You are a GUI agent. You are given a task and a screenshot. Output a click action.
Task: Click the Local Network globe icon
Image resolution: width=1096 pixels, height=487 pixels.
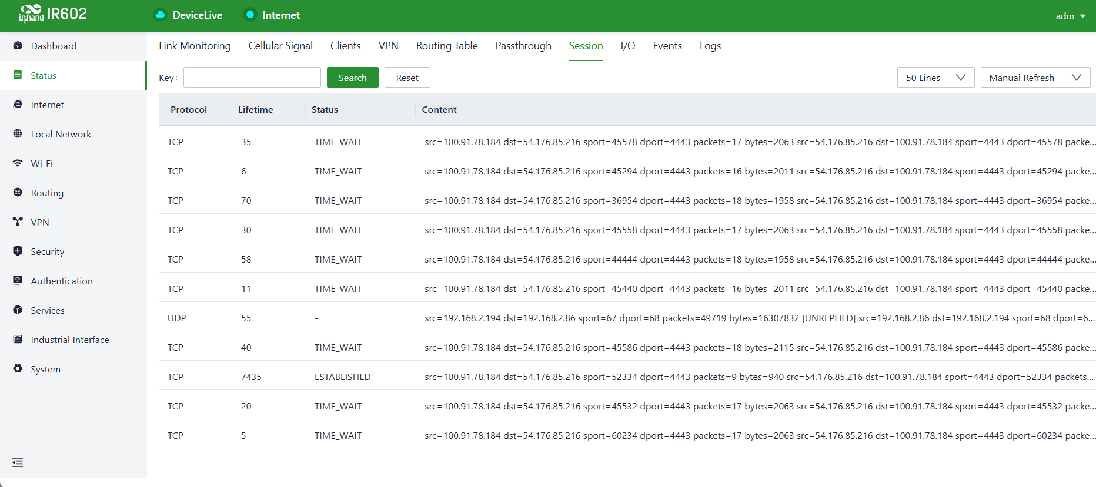(18, 134)
